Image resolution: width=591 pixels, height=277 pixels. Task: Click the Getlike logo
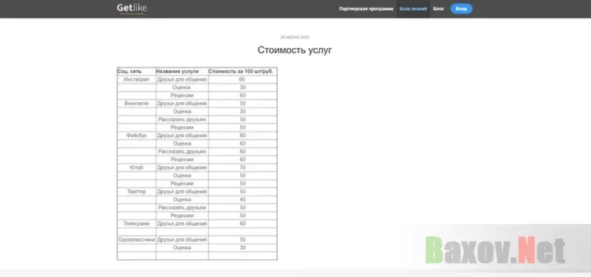[131, 8]
